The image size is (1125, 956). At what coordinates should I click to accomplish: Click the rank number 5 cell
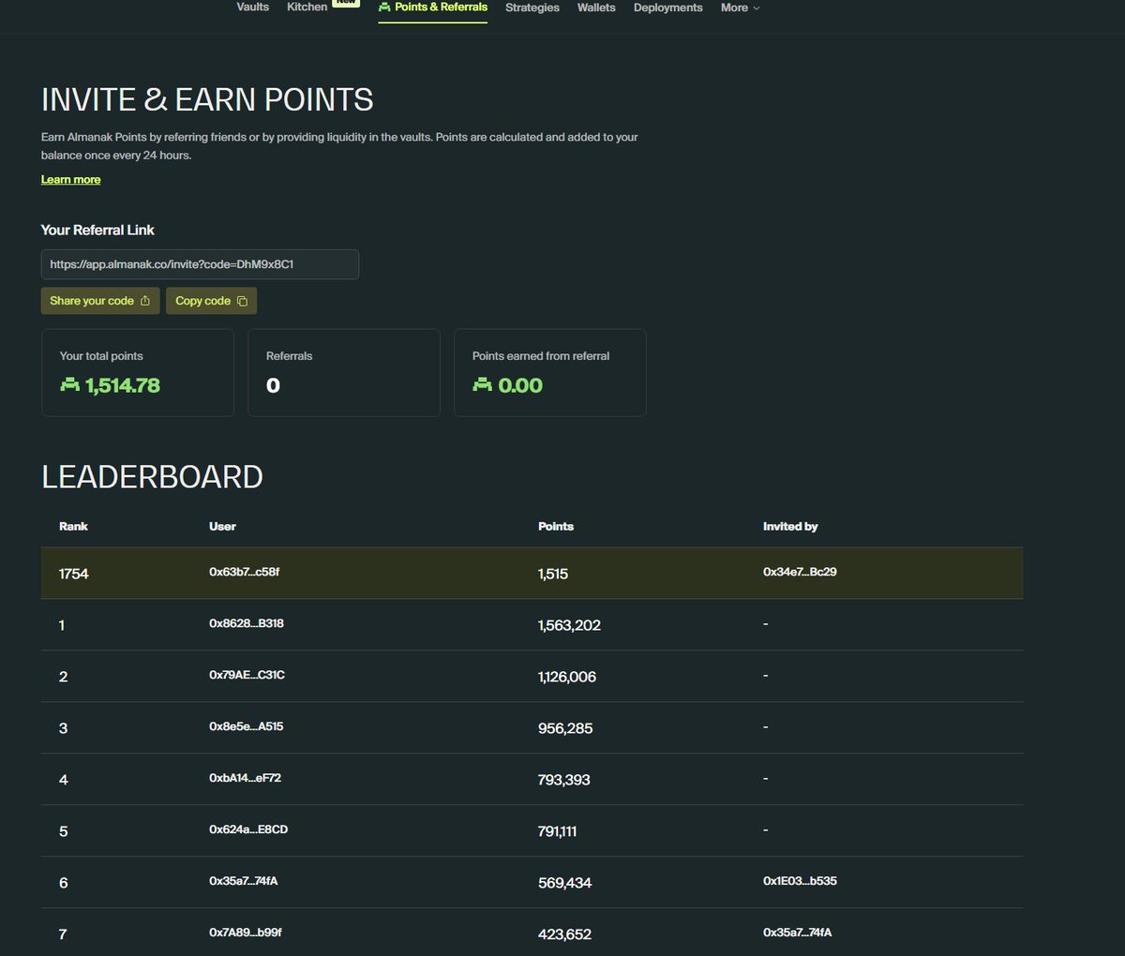(x=63, y=831)
